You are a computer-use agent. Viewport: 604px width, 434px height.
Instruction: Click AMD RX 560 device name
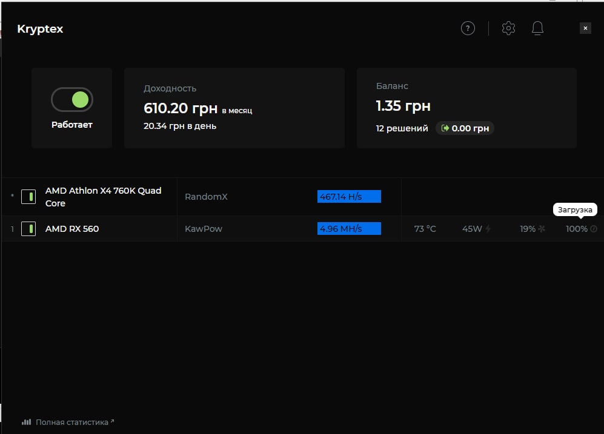(x=72, y=229)
